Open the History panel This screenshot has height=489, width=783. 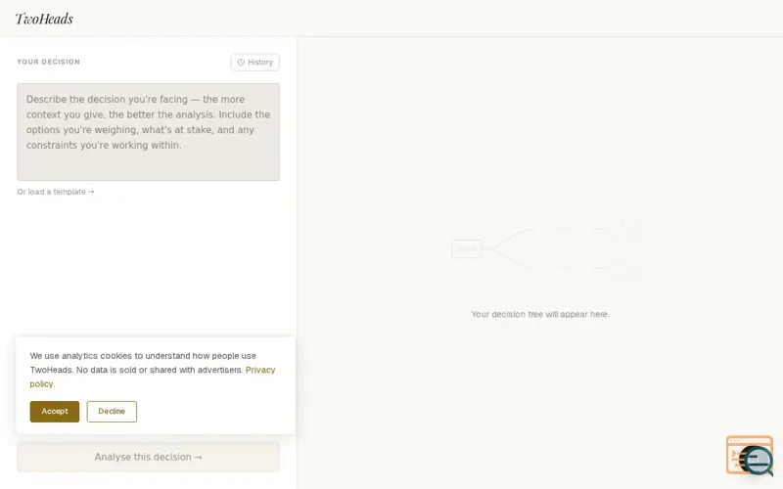254,63
